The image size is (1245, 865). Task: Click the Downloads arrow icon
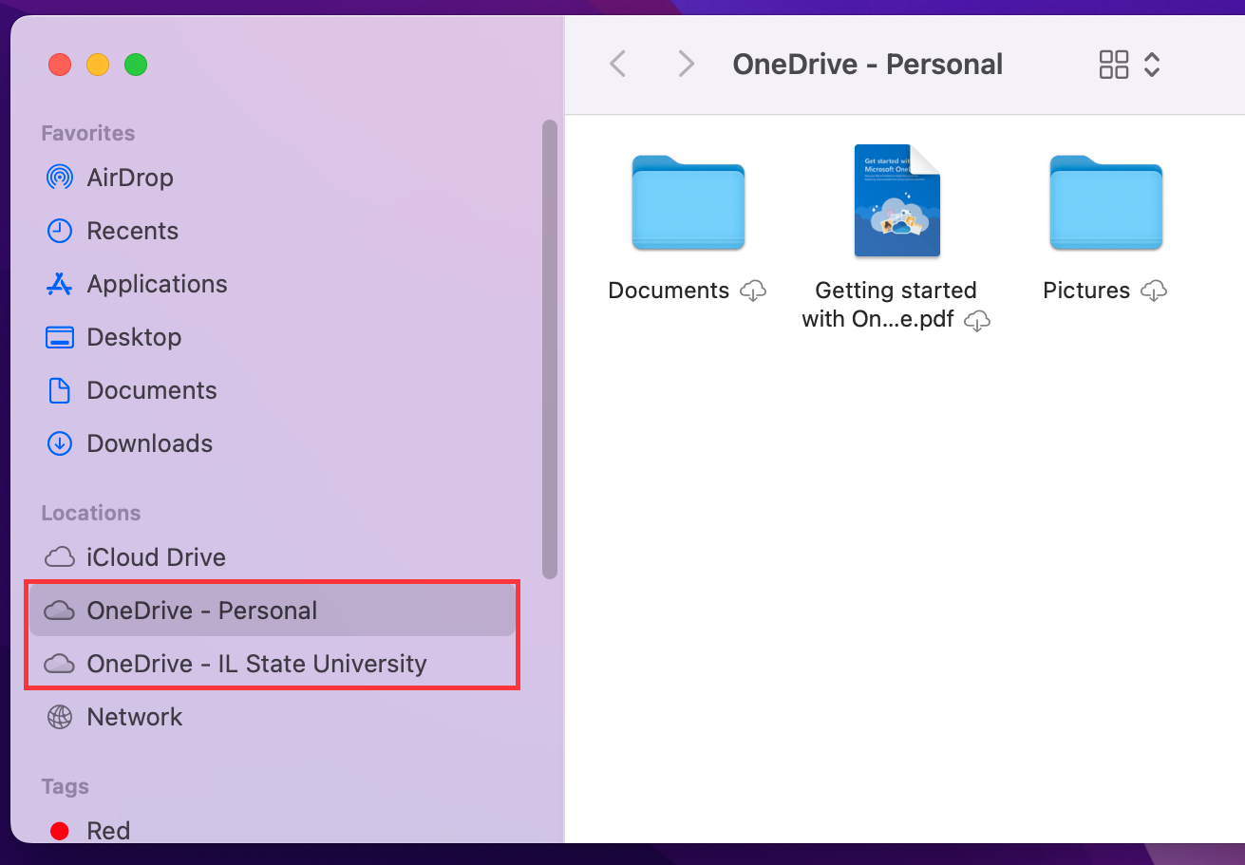click(x=59, y=443)
